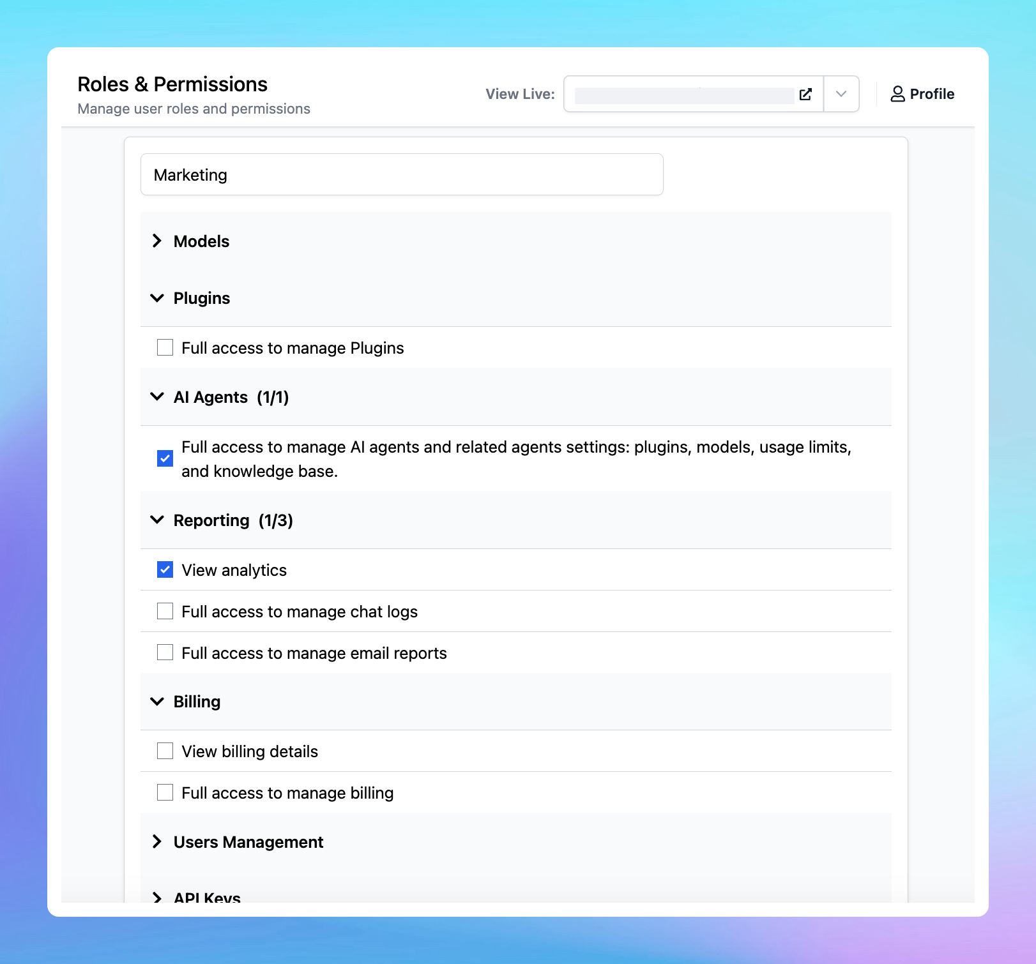This screenshot has width=1036, height=964.
Task: Click the Profile user icon
Action: [897, 94]
